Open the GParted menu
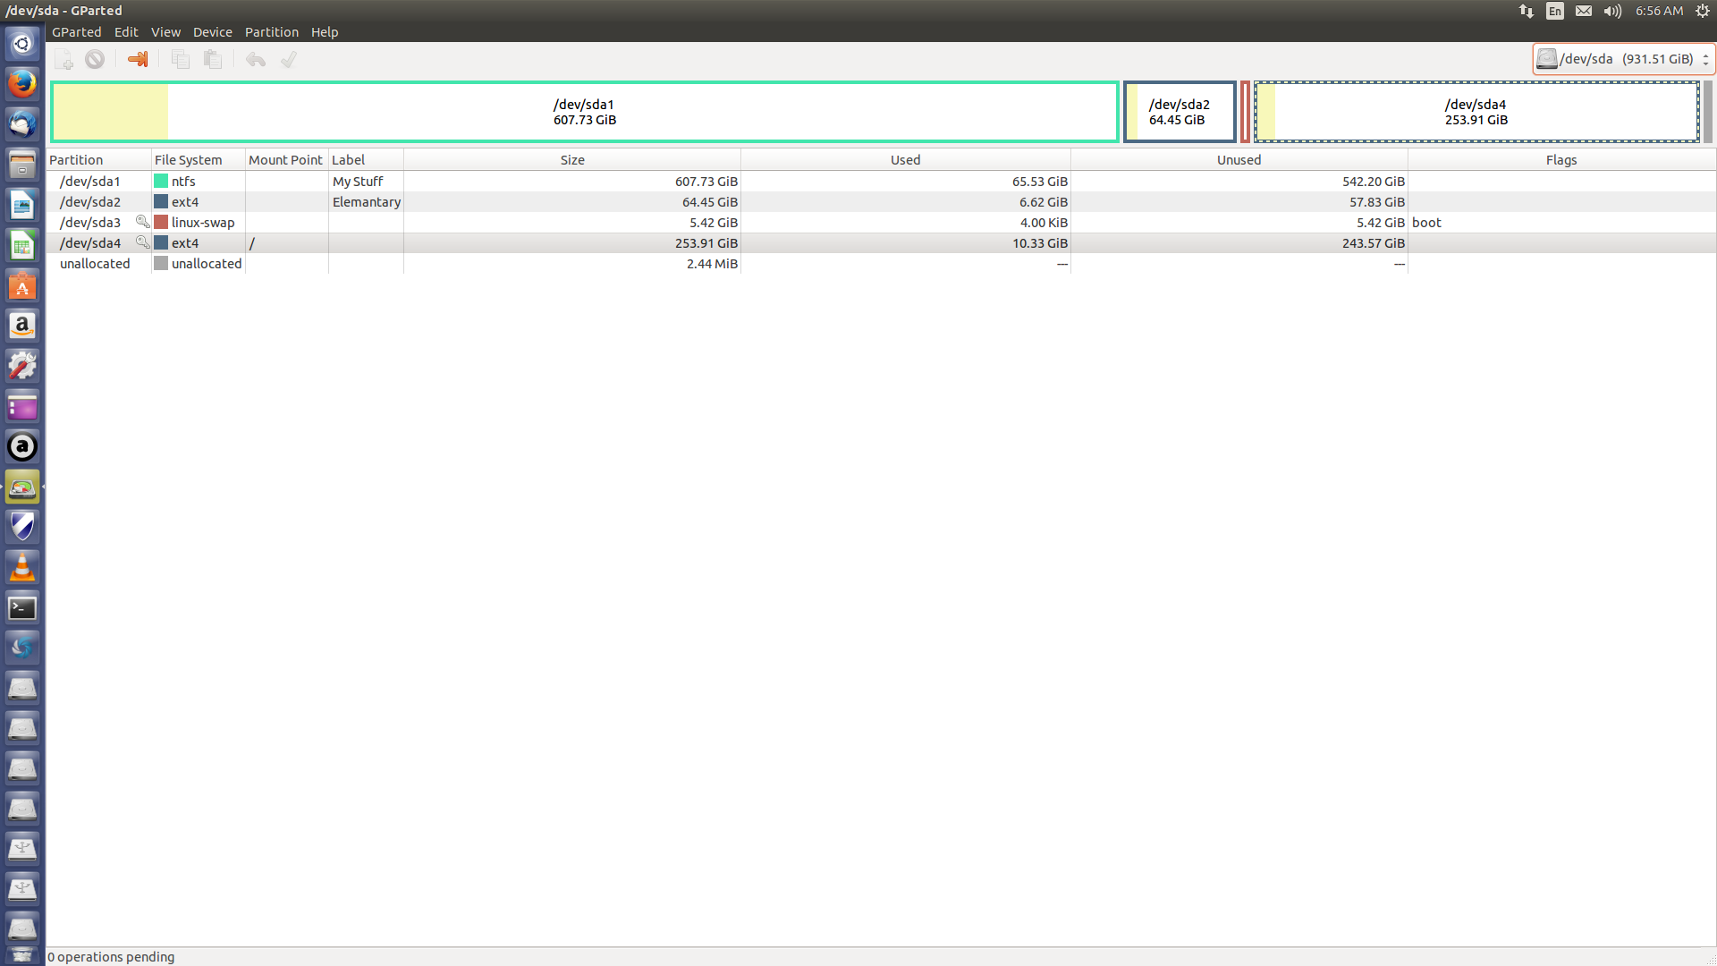The image size is (1717, 966). coord(77,32)
